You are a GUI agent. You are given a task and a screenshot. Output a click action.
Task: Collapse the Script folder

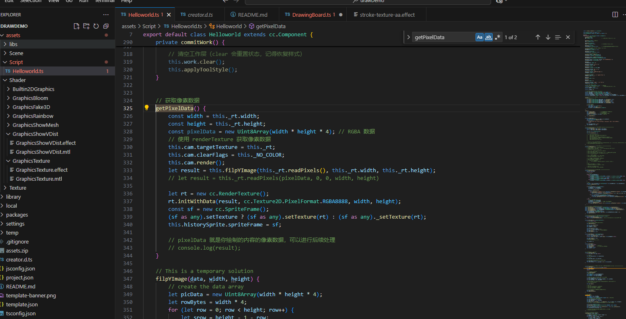(x=5, y=62)
